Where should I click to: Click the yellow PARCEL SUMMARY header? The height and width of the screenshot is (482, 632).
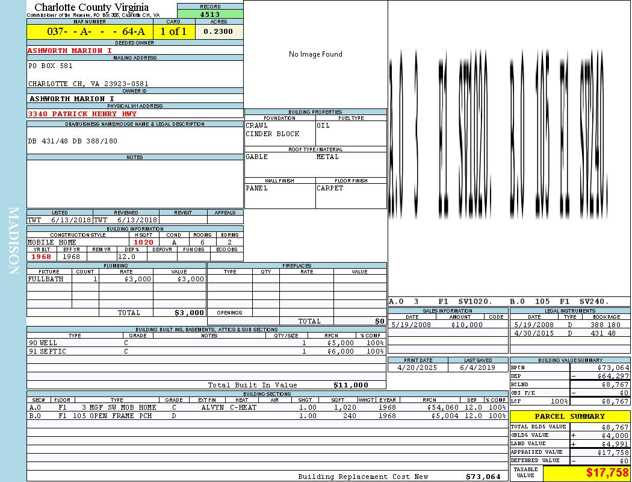click(x=569, y=416)
